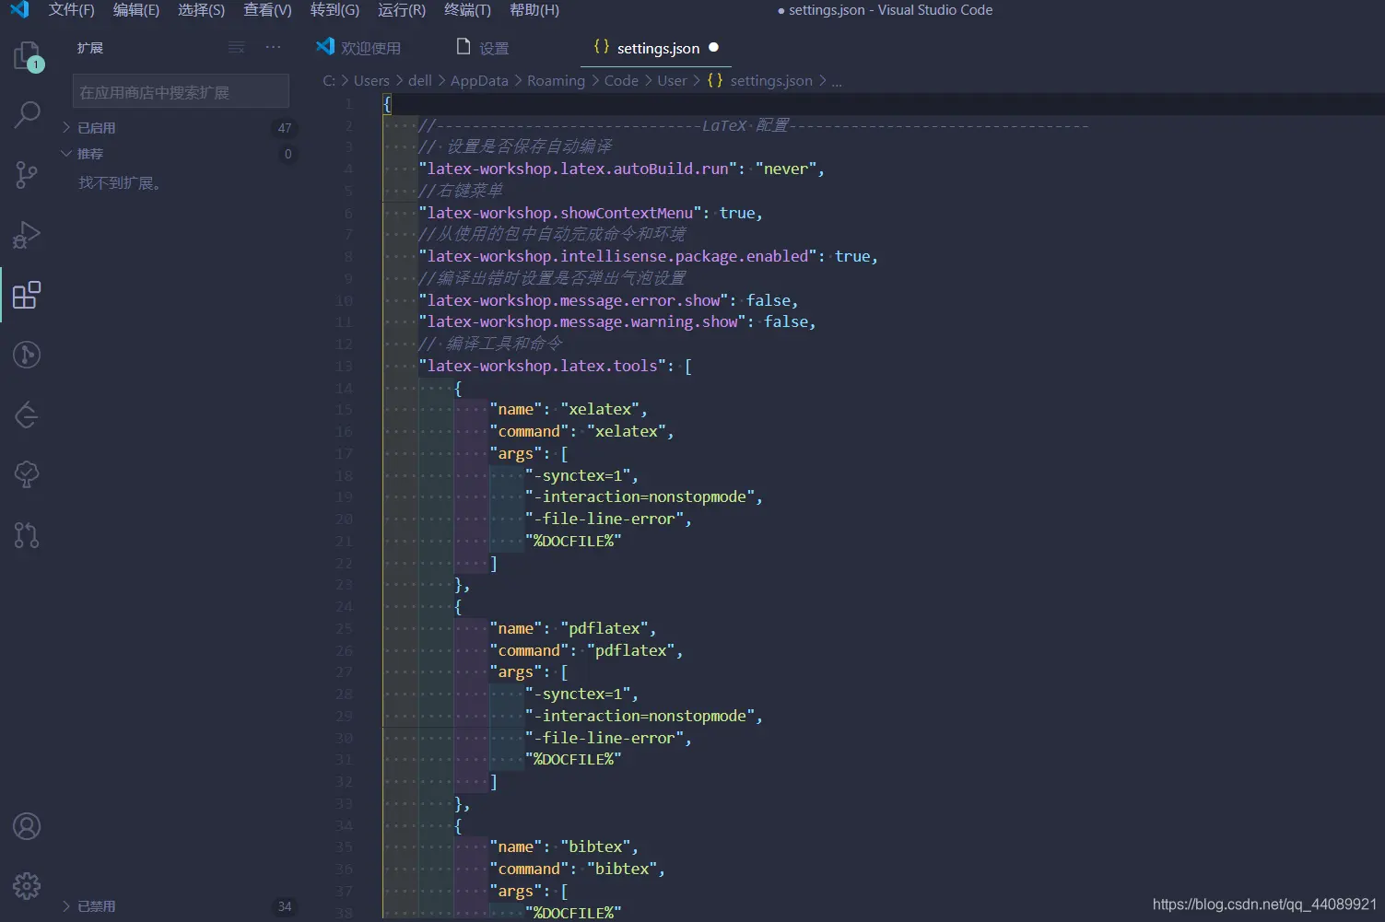Focus the extension marketplace search box
The height and width of the screenshot is (922, 1385).
coord(181,92)
